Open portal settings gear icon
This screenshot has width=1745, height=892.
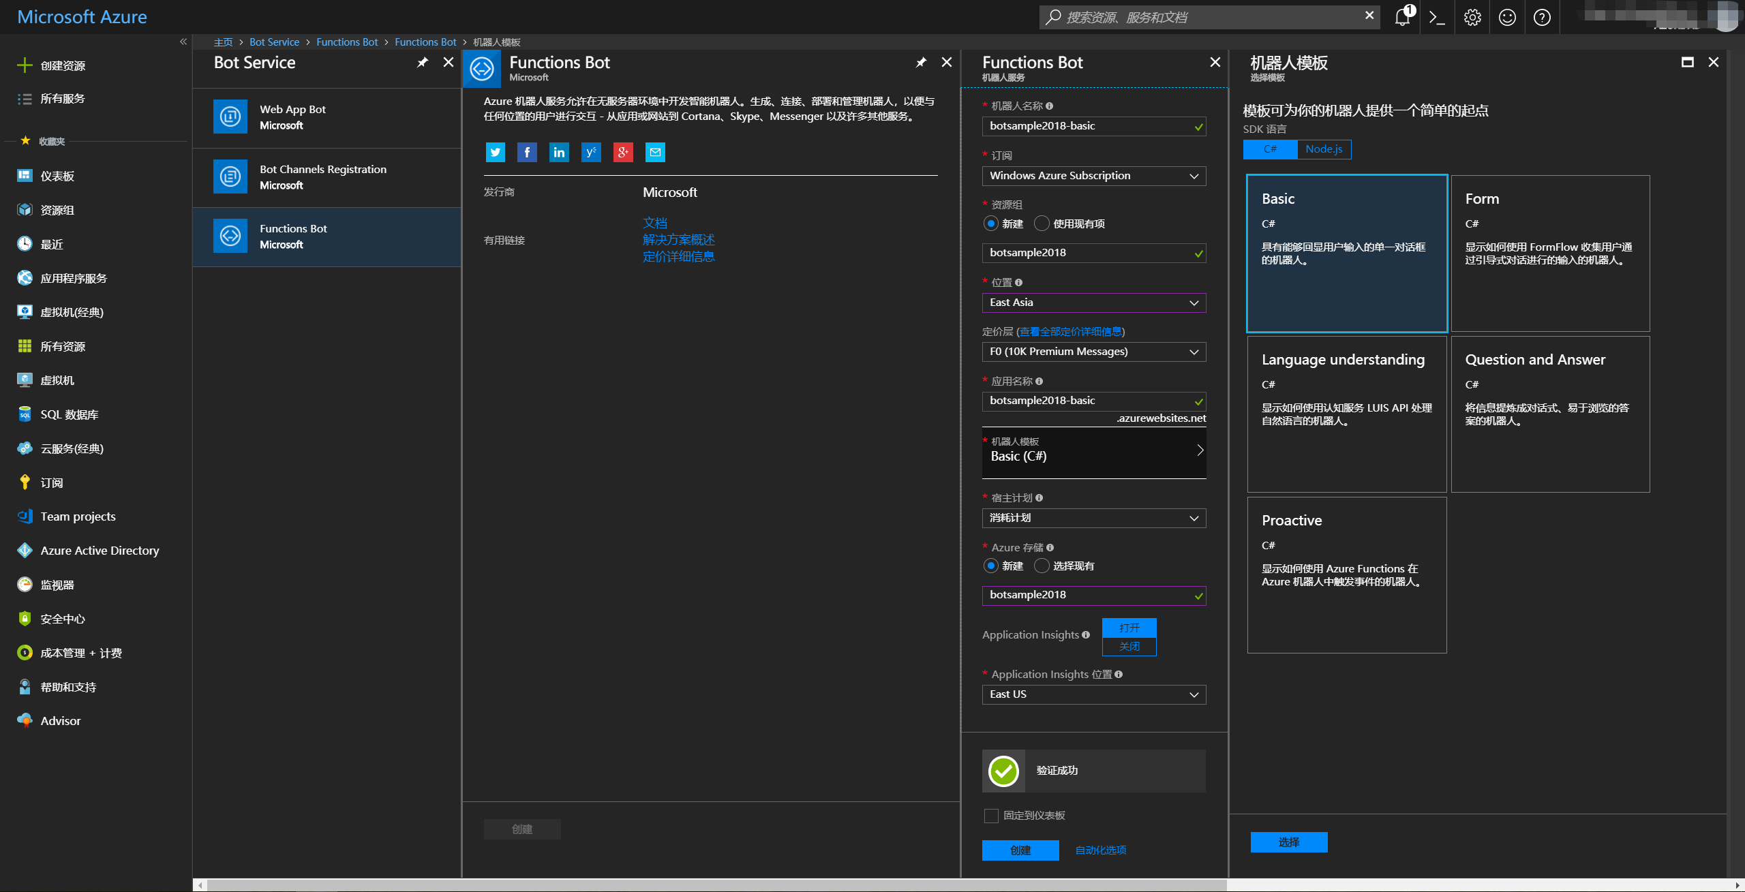[1472, 17]
